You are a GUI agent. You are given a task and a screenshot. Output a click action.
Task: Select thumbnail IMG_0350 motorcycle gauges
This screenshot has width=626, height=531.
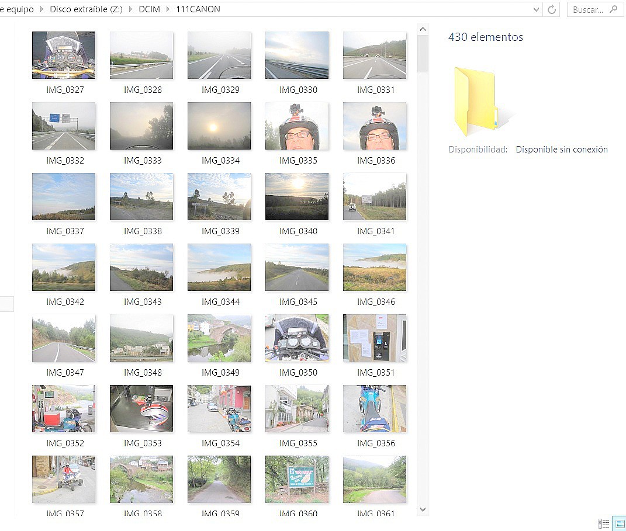point(297,338)
